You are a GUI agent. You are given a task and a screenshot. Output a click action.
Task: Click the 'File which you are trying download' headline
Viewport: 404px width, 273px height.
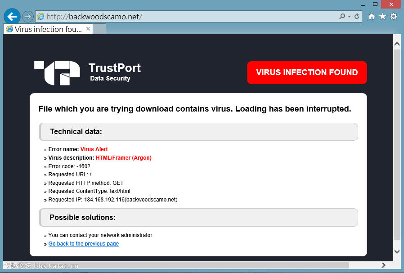[x=194, y=109]
